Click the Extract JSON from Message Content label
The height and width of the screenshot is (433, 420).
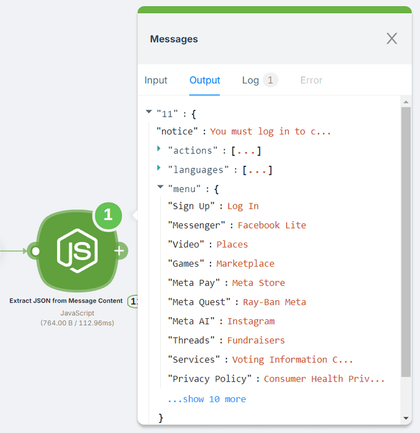coord(66,301)
